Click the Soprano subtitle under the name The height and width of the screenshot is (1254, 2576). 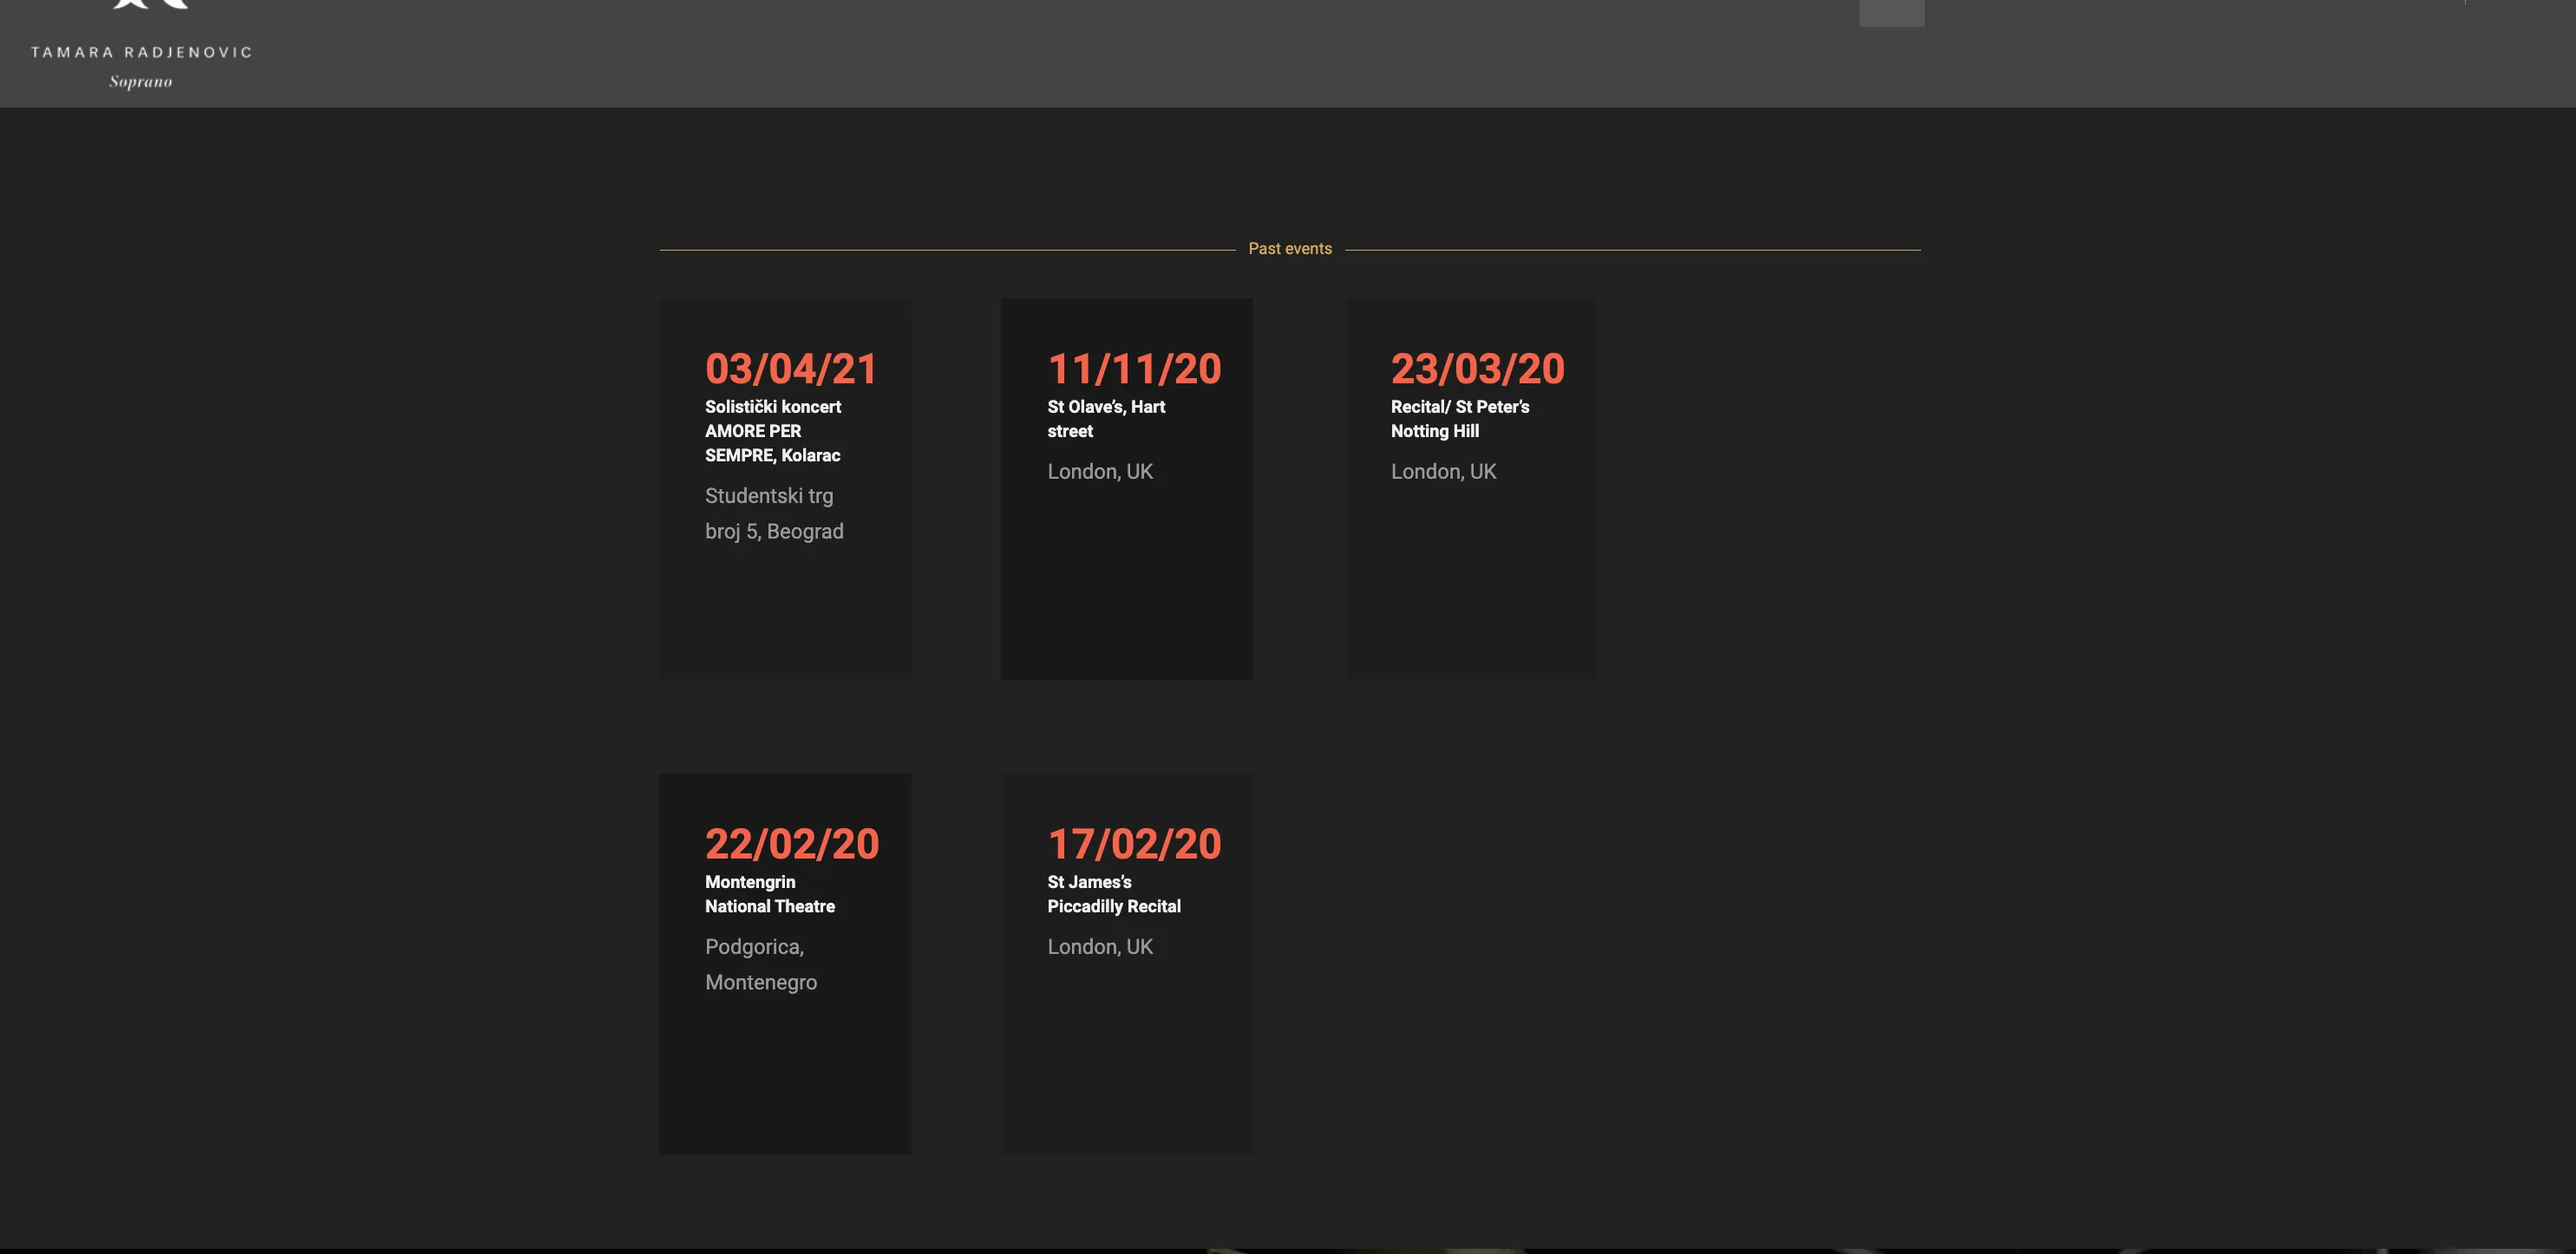pyautogui.click(x=141, y=82)
